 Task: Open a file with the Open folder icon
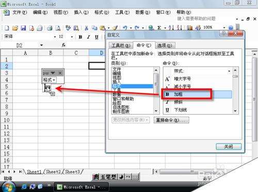tap(15, 28)
